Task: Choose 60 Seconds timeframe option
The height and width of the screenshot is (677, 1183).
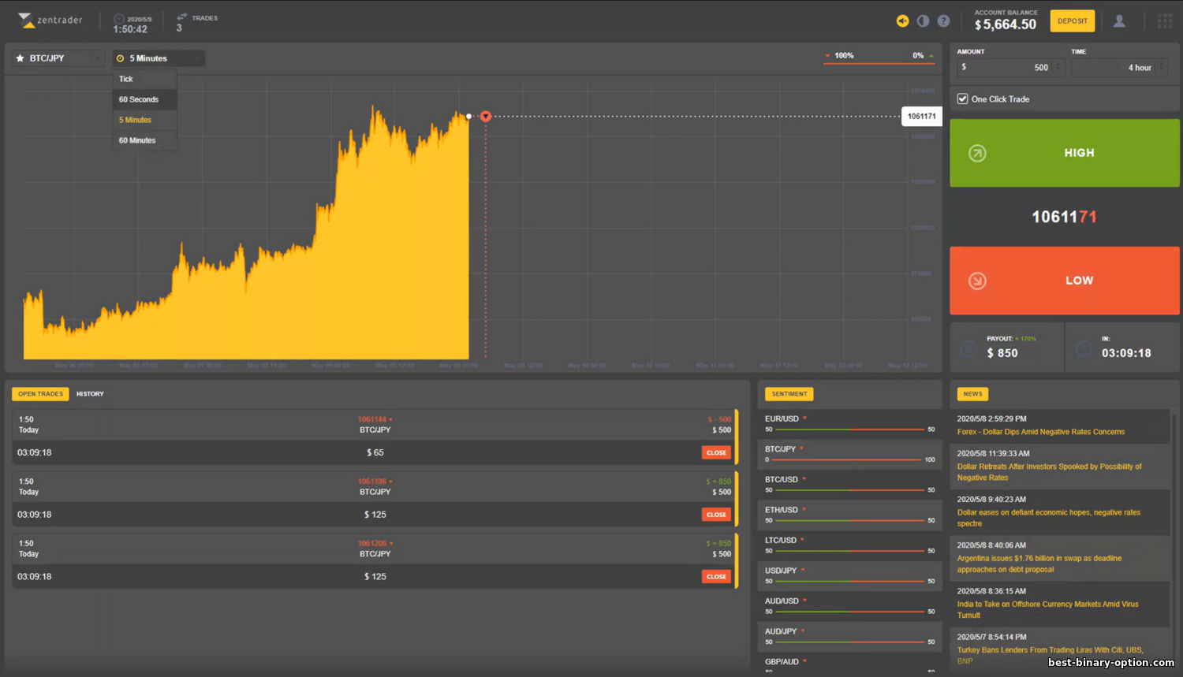Action: coord(144,99)
